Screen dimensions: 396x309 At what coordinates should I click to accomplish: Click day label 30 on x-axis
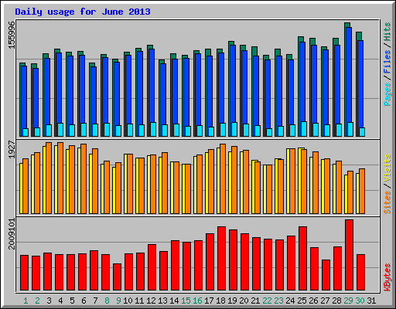tap(360, 301)
